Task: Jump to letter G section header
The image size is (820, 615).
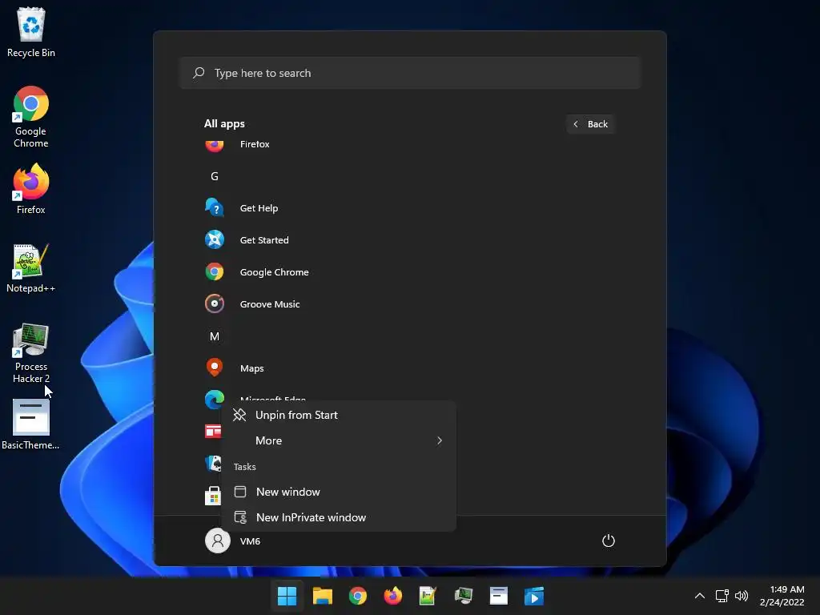Action: (215, 177)
